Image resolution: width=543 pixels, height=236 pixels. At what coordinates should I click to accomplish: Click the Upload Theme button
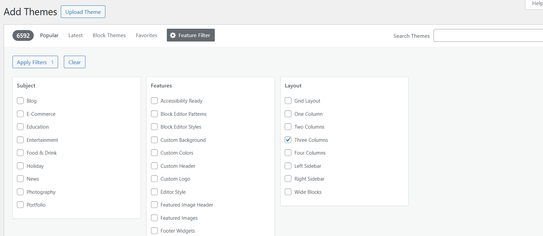coord(83,12)
